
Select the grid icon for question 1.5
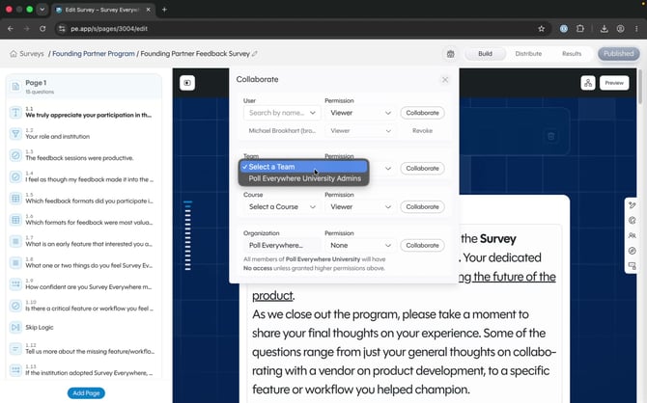coord(15,199)
